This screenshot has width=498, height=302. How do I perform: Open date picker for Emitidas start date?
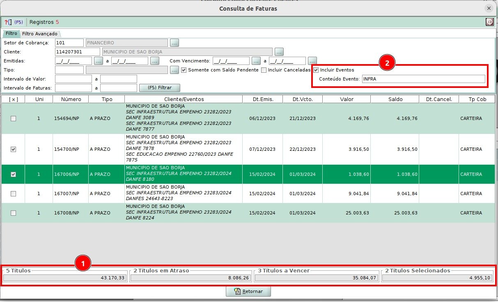click(98, 61)
